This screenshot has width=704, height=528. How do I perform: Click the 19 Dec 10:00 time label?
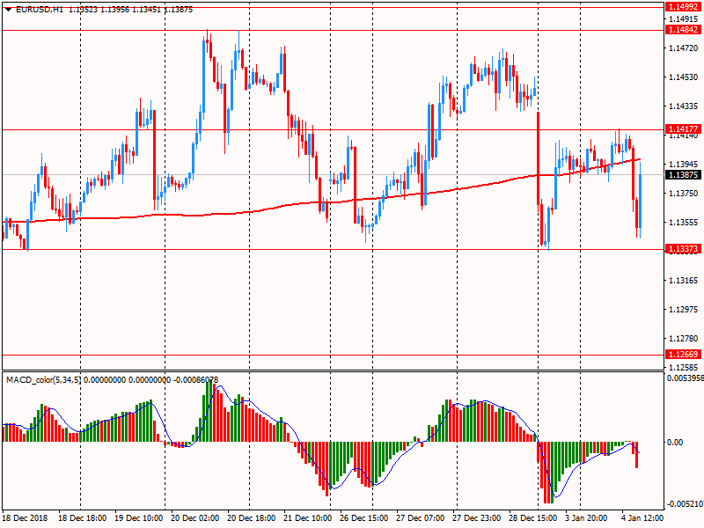point(138,520)
